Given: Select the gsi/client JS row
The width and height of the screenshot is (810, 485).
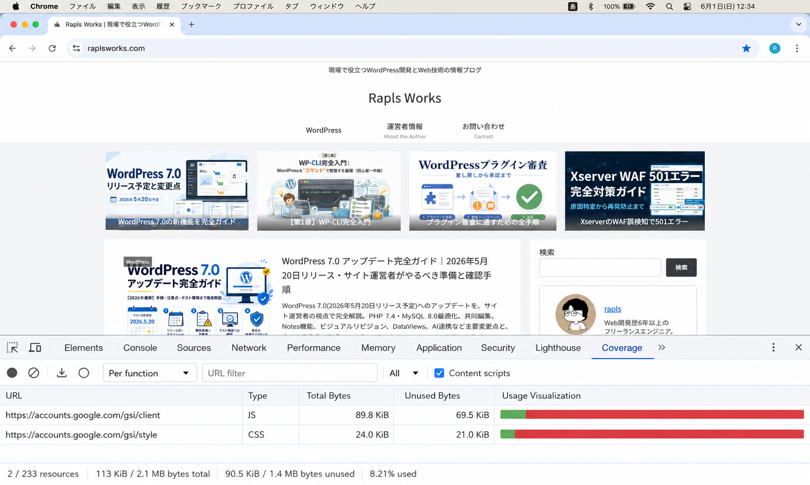Looking at the screenshot, I should pyautogui.click(x=405, y=415).
